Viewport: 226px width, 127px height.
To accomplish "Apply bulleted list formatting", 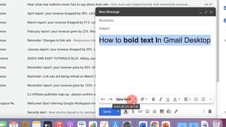I will (203, 99).
